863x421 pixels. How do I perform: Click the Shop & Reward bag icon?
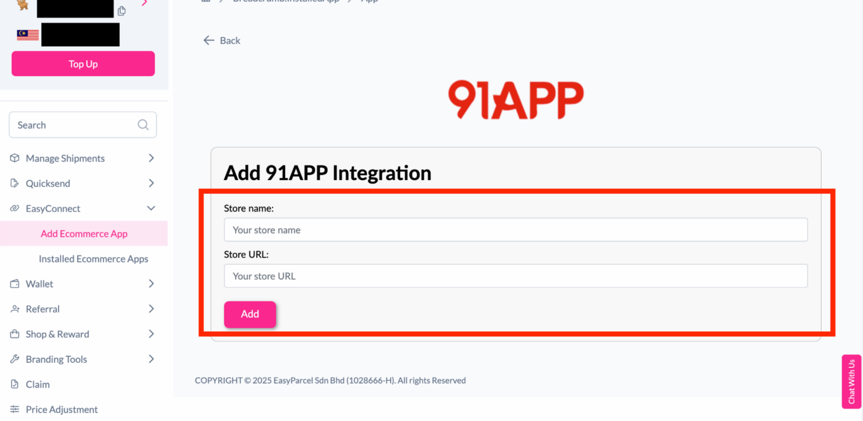(x=14, y=334)
